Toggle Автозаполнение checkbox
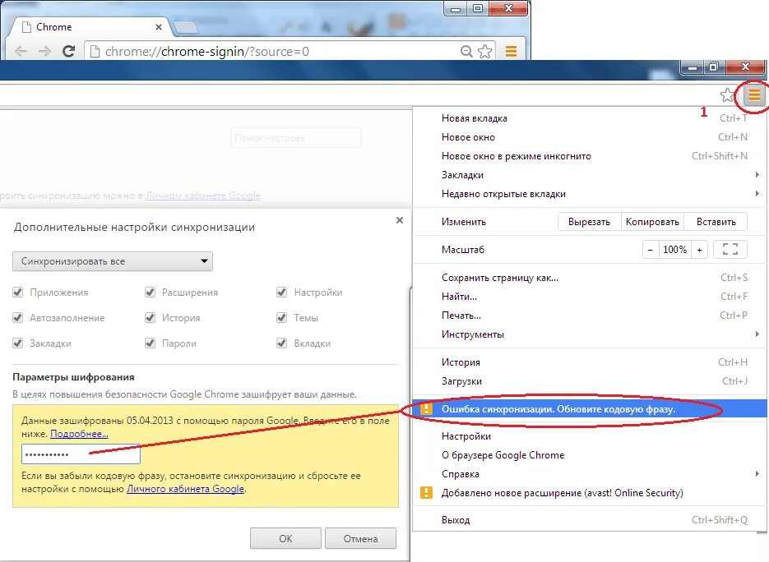 tap(17, 317)
